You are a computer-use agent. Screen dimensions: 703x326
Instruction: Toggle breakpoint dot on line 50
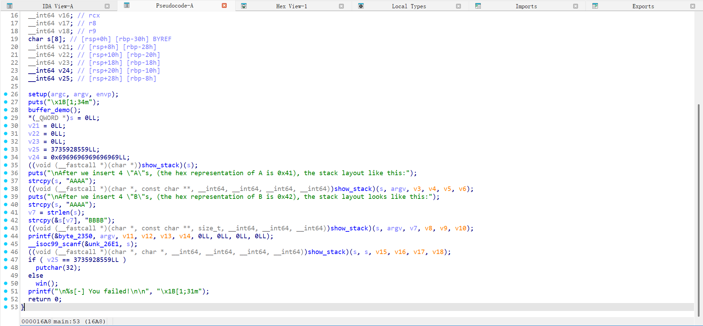(5, 283)
